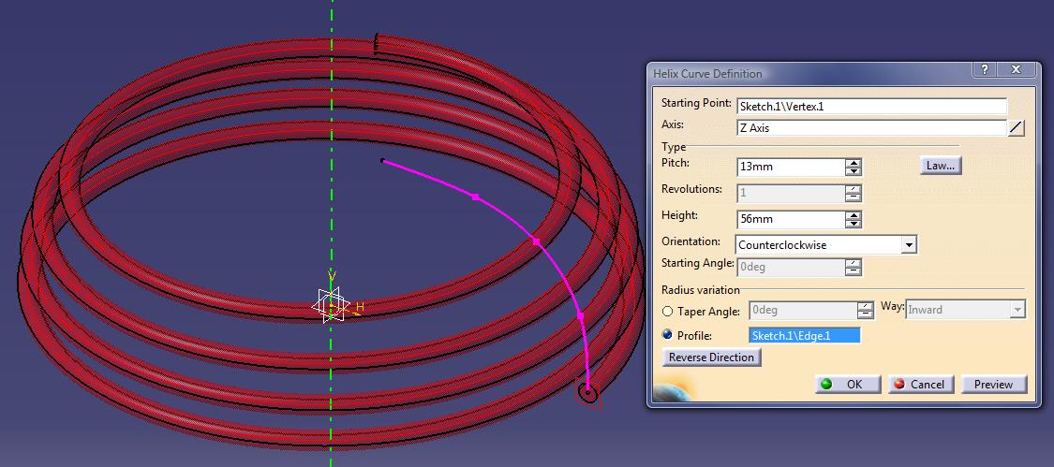Screen dimensions: 1054x467
Task: Click the greyed Starting Angle field 0deg
Action: coord(791,268)
